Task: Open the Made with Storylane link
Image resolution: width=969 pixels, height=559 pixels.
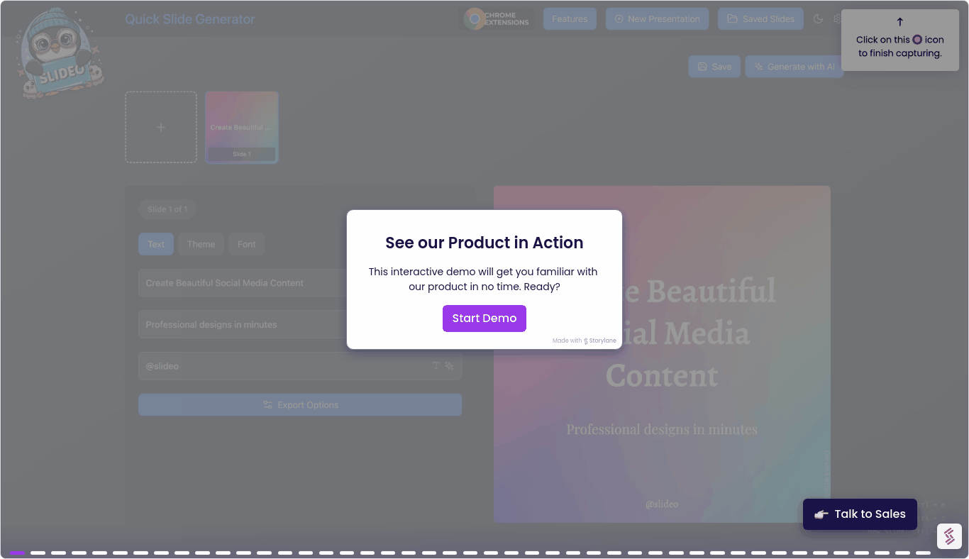Action: tap(585, 341)
